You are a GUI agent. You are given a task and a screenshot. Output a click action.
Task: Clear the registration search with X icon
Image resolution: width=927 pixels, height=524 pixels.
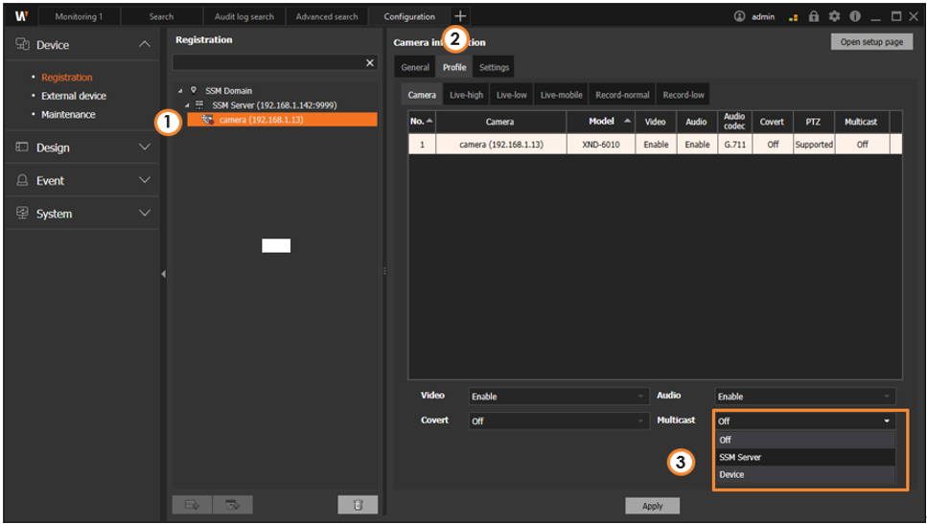(370, 62)
